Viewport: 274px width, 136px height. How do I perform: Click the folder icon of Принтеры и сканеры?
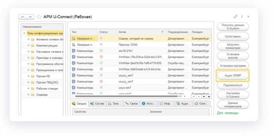[x=33, y=58]
